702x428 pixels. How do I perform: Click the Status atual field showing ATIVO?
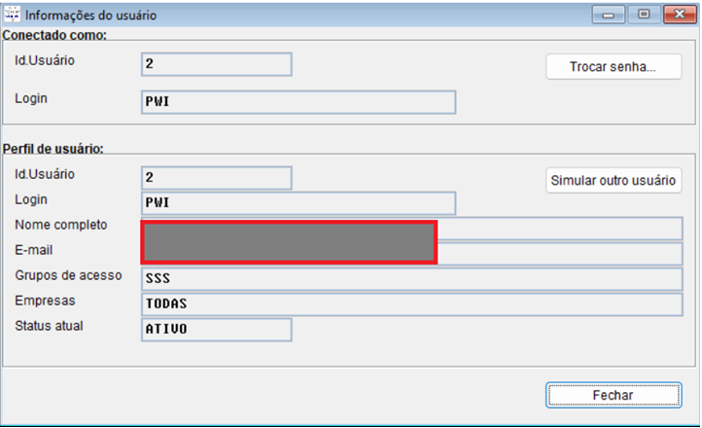click(217, 330)
